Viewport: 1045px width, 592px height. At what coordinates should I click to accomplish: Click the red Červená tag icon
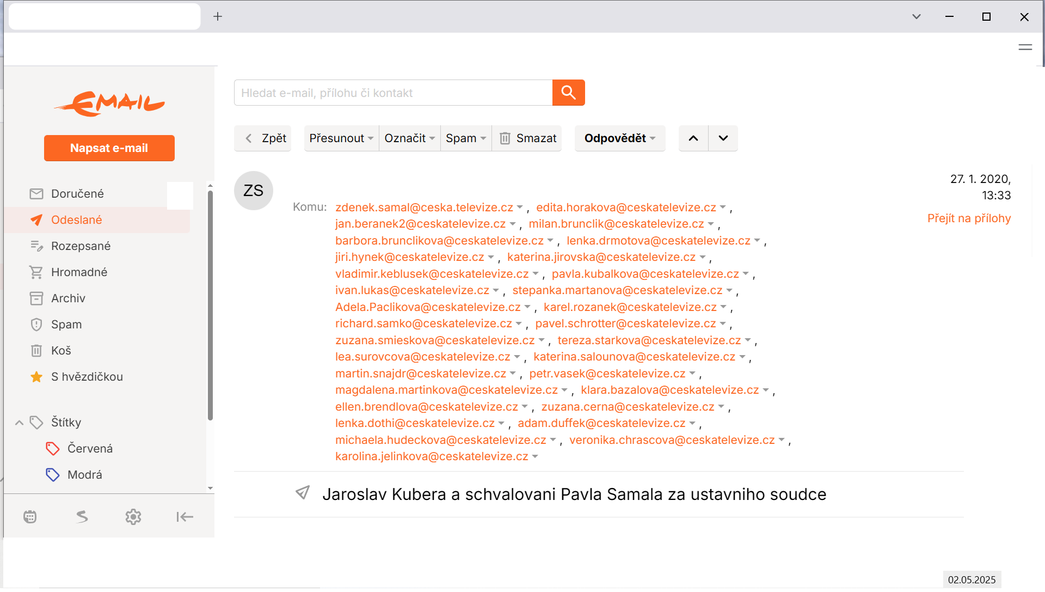coord(53,449)
